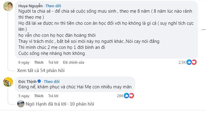
Task: Click the like reaction icon on Huya's comment
Action: coord(189,62)
